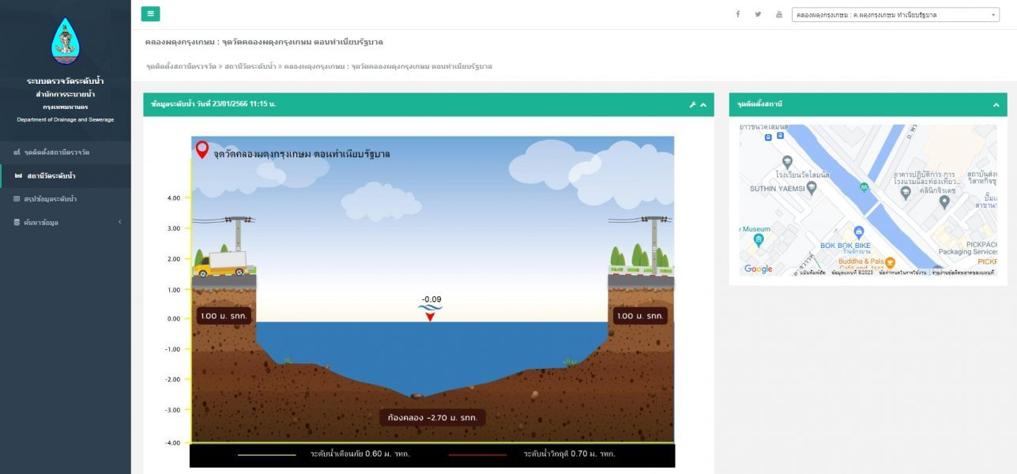Open the YouTube link icon
Image resolution: width=1017 pixels, height=474 pixels.
click(x=779, y=14)
